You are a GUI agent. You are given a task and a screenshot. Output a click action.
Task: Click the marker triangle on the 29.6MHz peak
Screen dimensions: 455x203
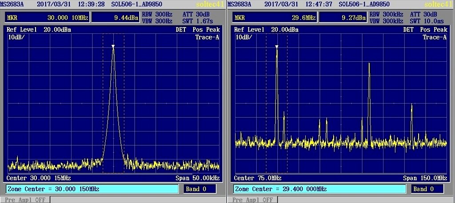point(277,47)
